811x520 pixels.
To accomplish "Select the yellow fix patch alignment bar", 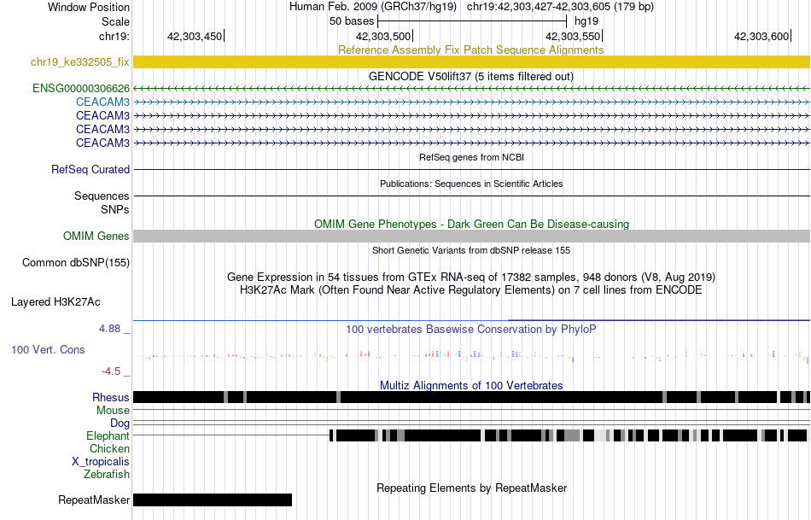I will point(471,61).
